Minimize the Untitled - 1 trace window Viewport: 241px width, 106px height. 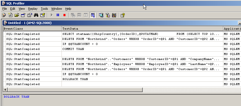click(x=240, y=23)
